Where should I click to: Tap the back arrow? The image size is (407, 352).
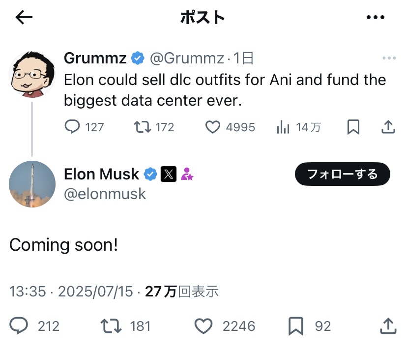(x=24, y=18)
